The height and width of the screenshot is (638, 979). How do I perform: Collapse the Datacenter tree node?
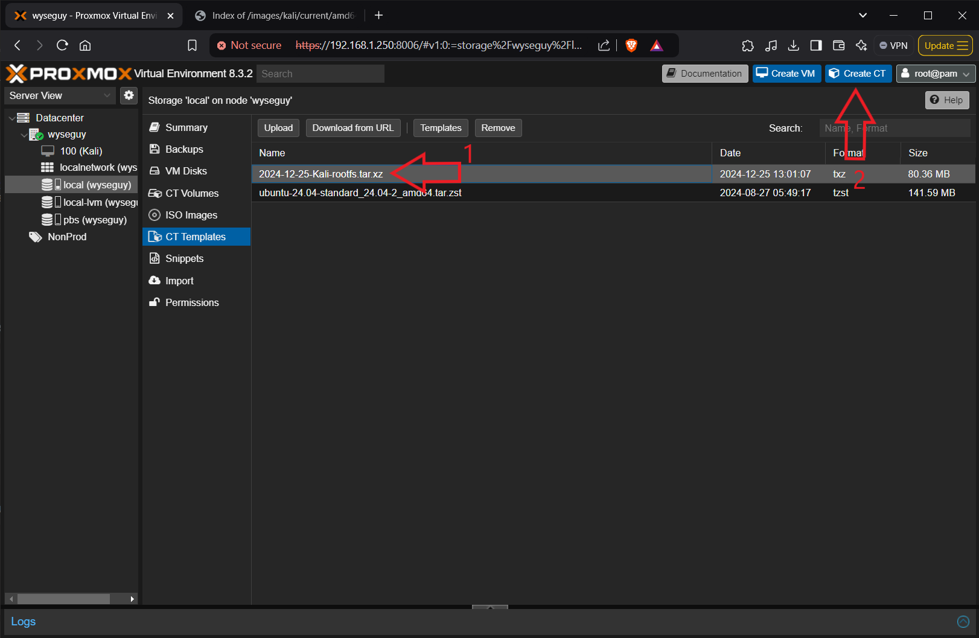click(x=12, y=118)
